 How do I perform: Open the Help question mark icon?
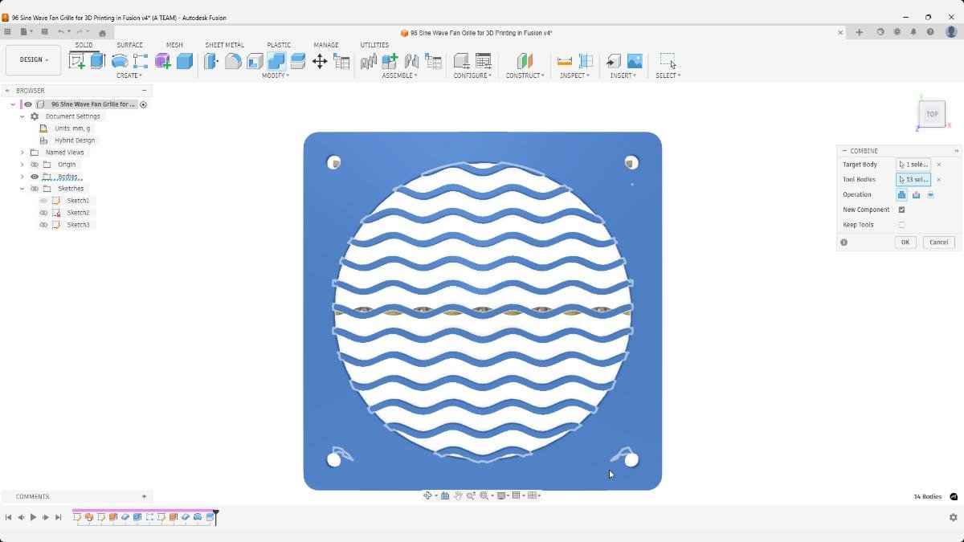[930, 32]
